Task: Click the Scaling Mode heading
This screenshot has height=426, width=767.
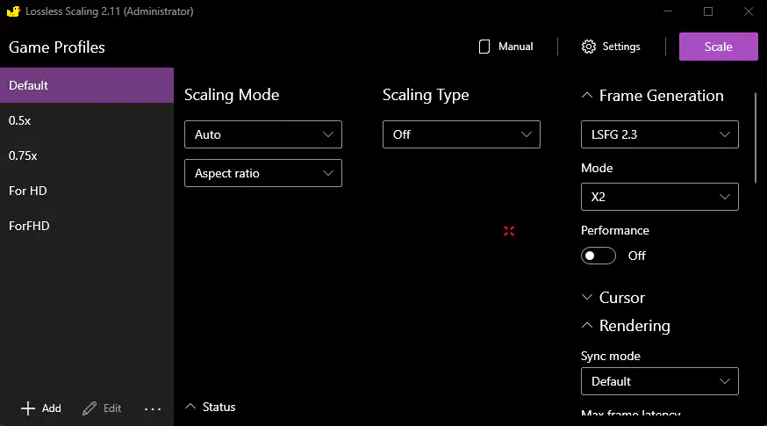Action: tap(232, 95)
